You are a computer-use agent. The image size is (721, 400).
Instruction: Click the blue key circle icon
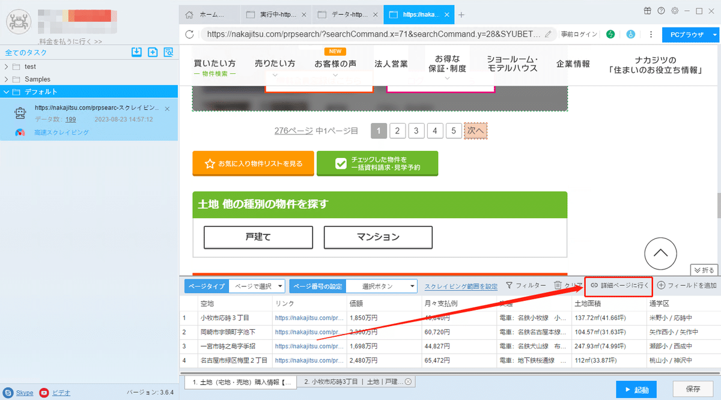pos(631,34)
